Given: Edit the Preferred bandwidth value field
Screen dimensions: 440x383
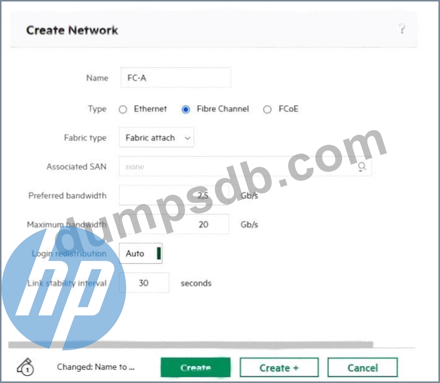Looking at the screenshot, I should 174,195.
